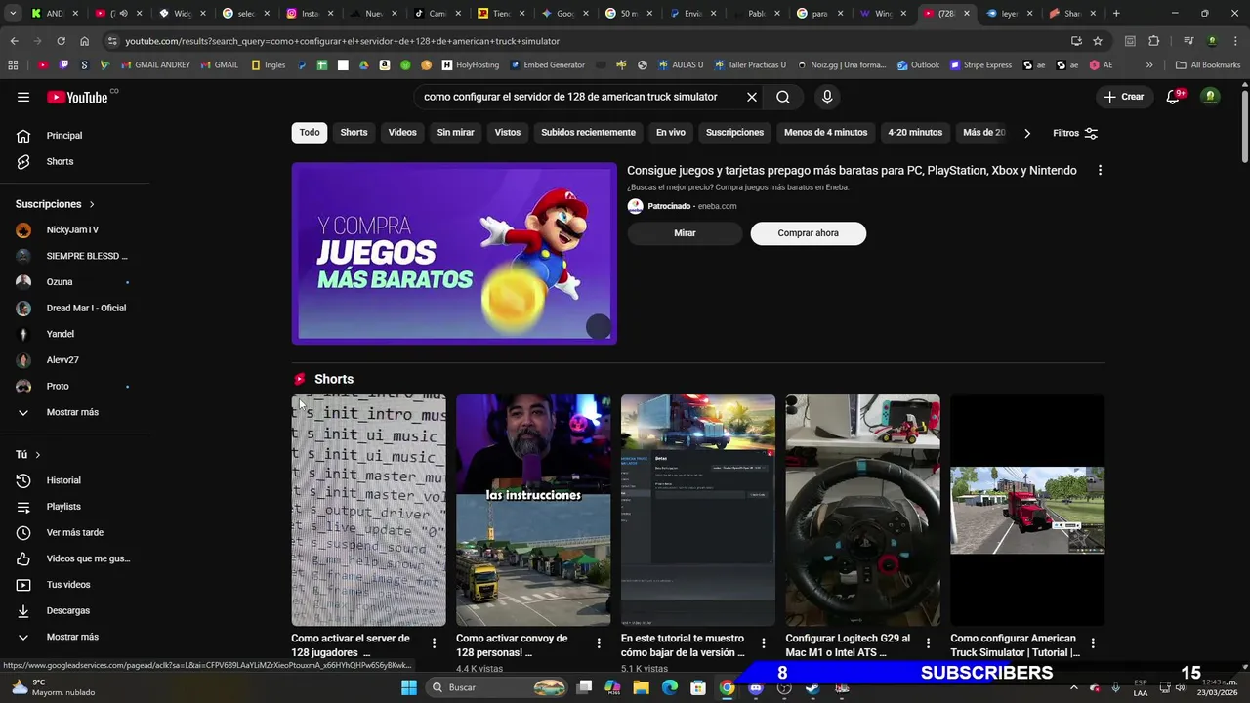
Task: Select the Subidos recientemente chip
Action: click(588, 133)
